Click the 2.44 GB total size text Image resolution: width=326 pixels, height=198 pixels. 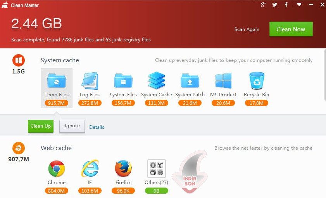coord(36,24)
